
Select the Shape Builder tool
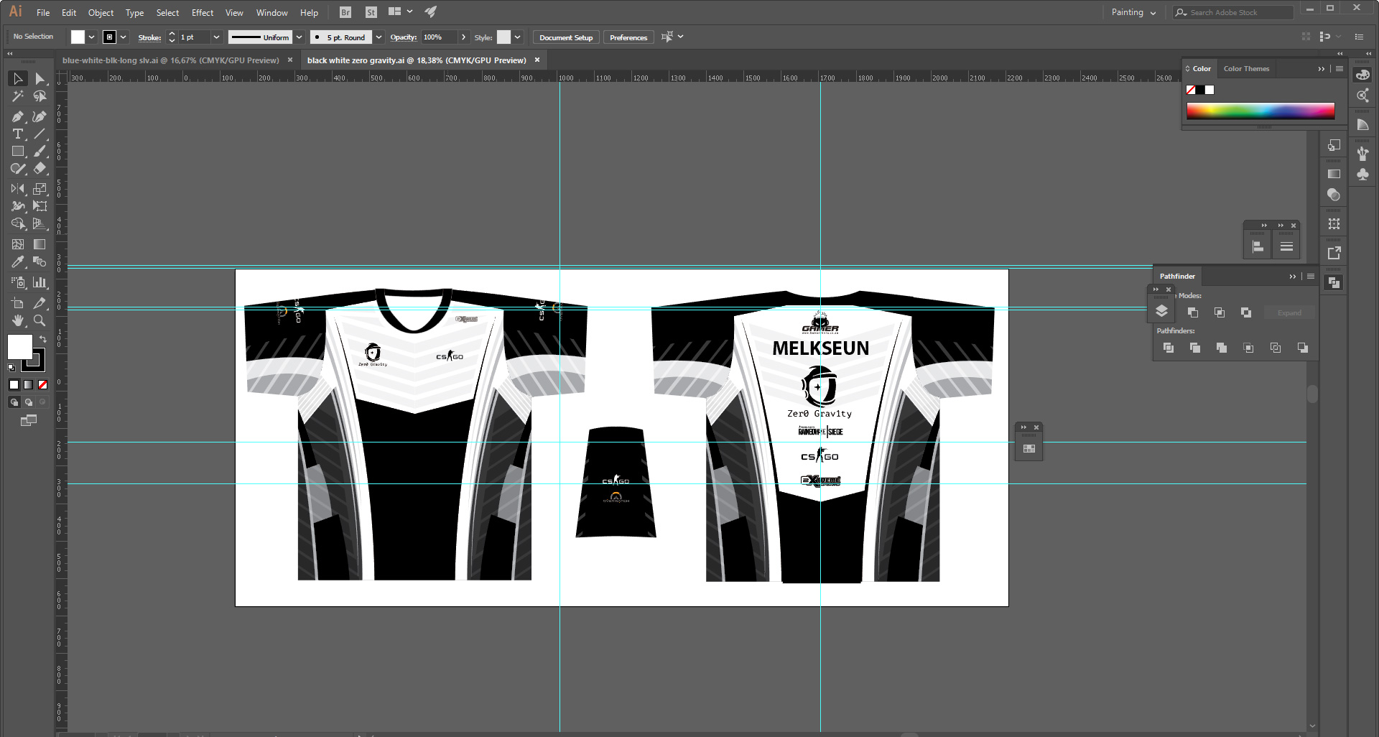[18, 224]
